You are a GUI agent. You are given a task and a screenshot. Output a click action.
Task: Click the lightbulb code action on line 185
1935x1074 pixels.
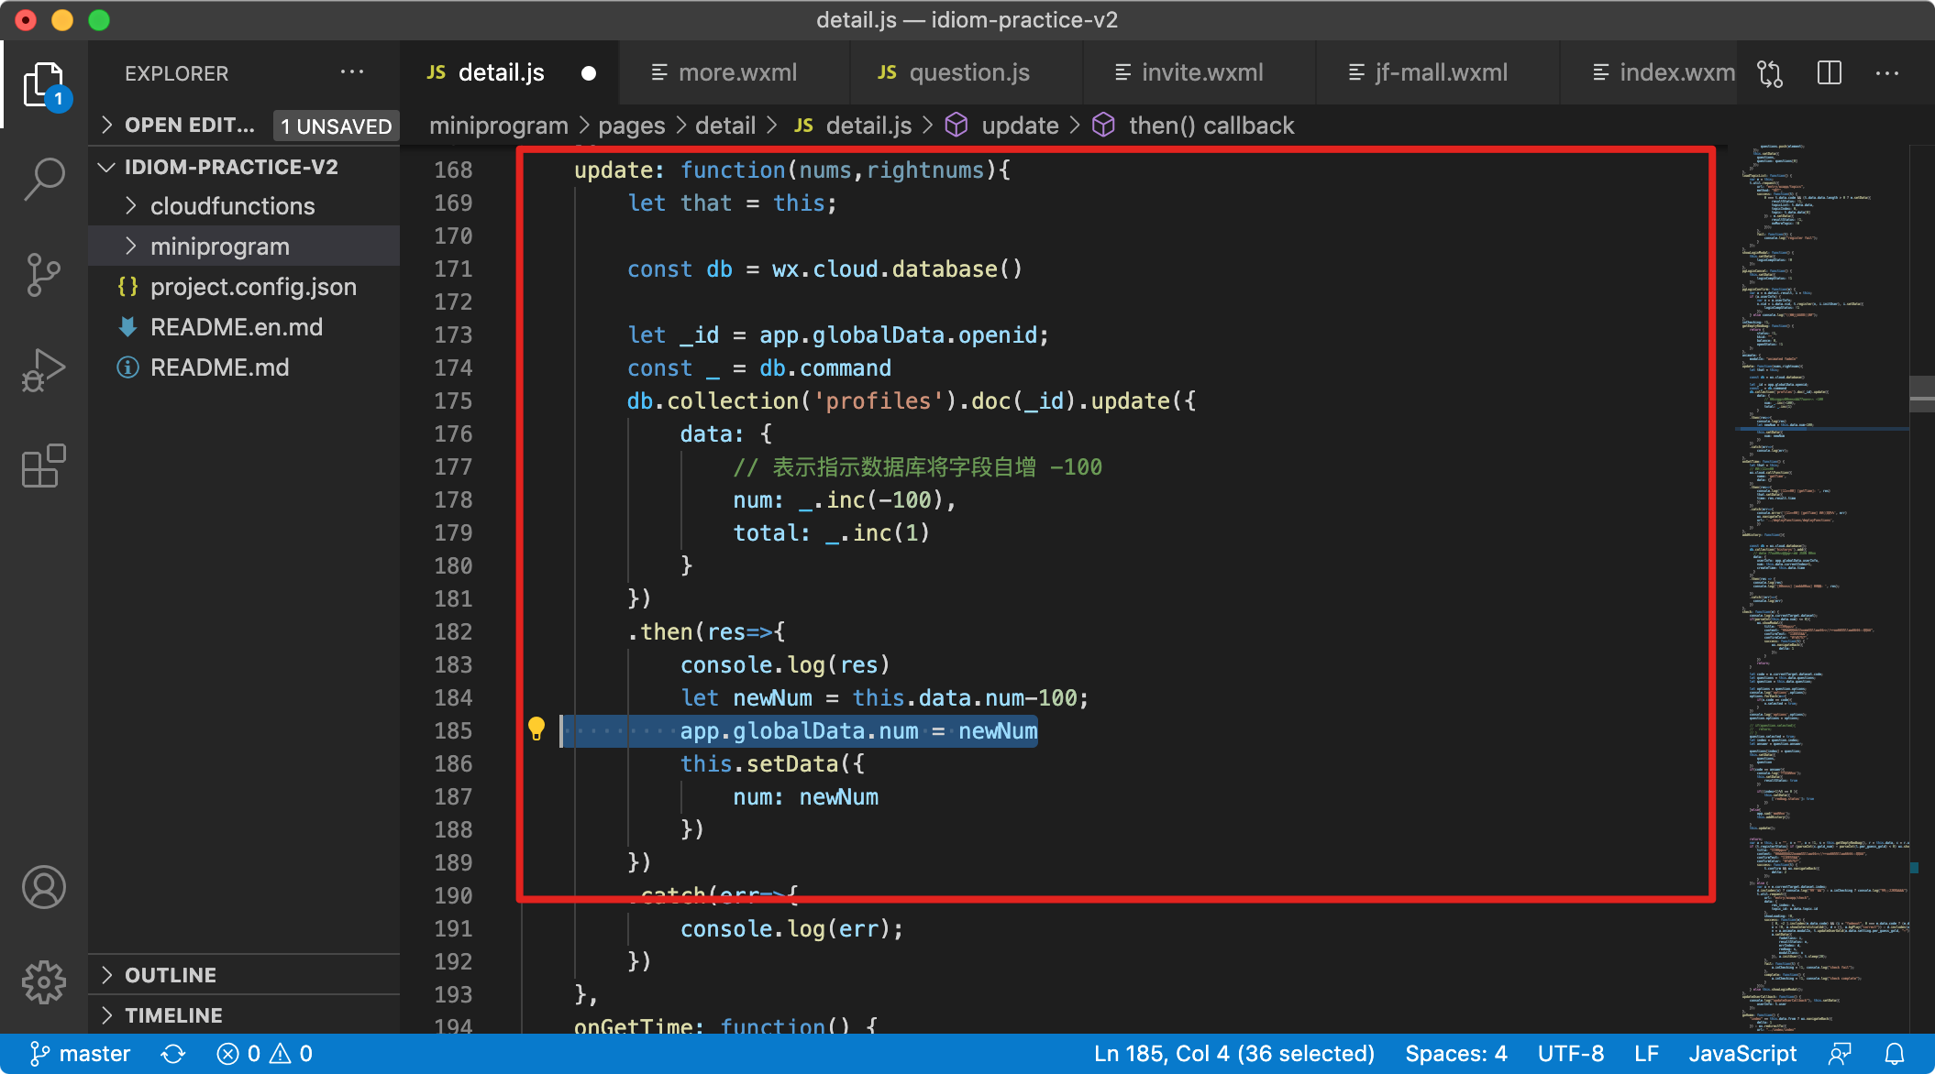tap(536, 729)
